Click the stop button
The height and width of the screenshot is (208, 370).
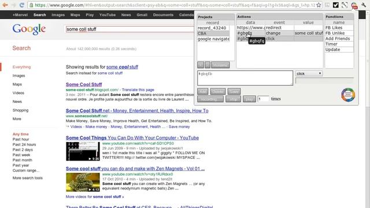pyautogui.click(x=233, y=99)
